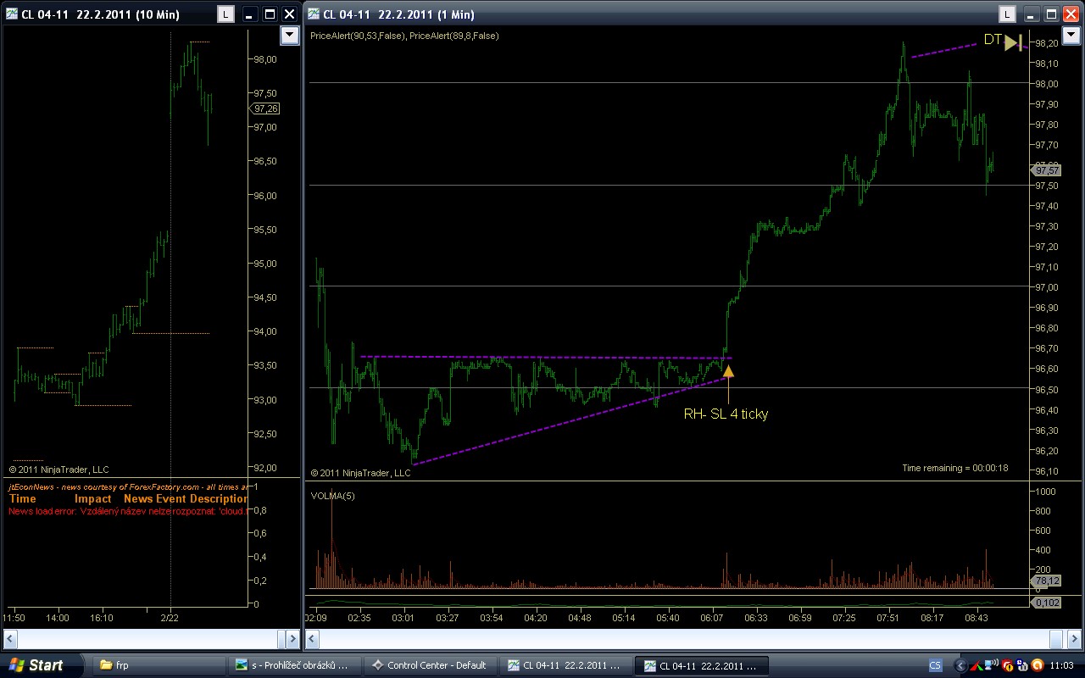This screenshot has width=1085, height=678.
Task: Toggle the L link button on the 1 Min chart
Action: (x=1006, y=14)
